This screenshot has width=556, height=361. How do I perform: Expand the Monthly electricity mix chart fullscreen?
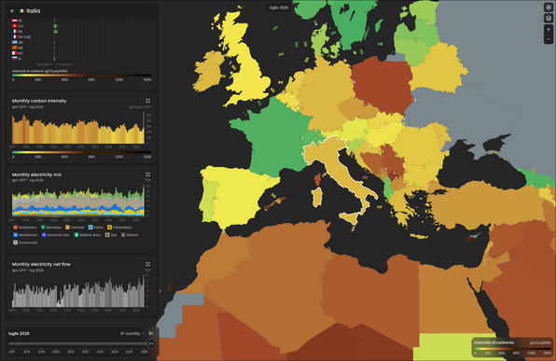pos(148,174)
